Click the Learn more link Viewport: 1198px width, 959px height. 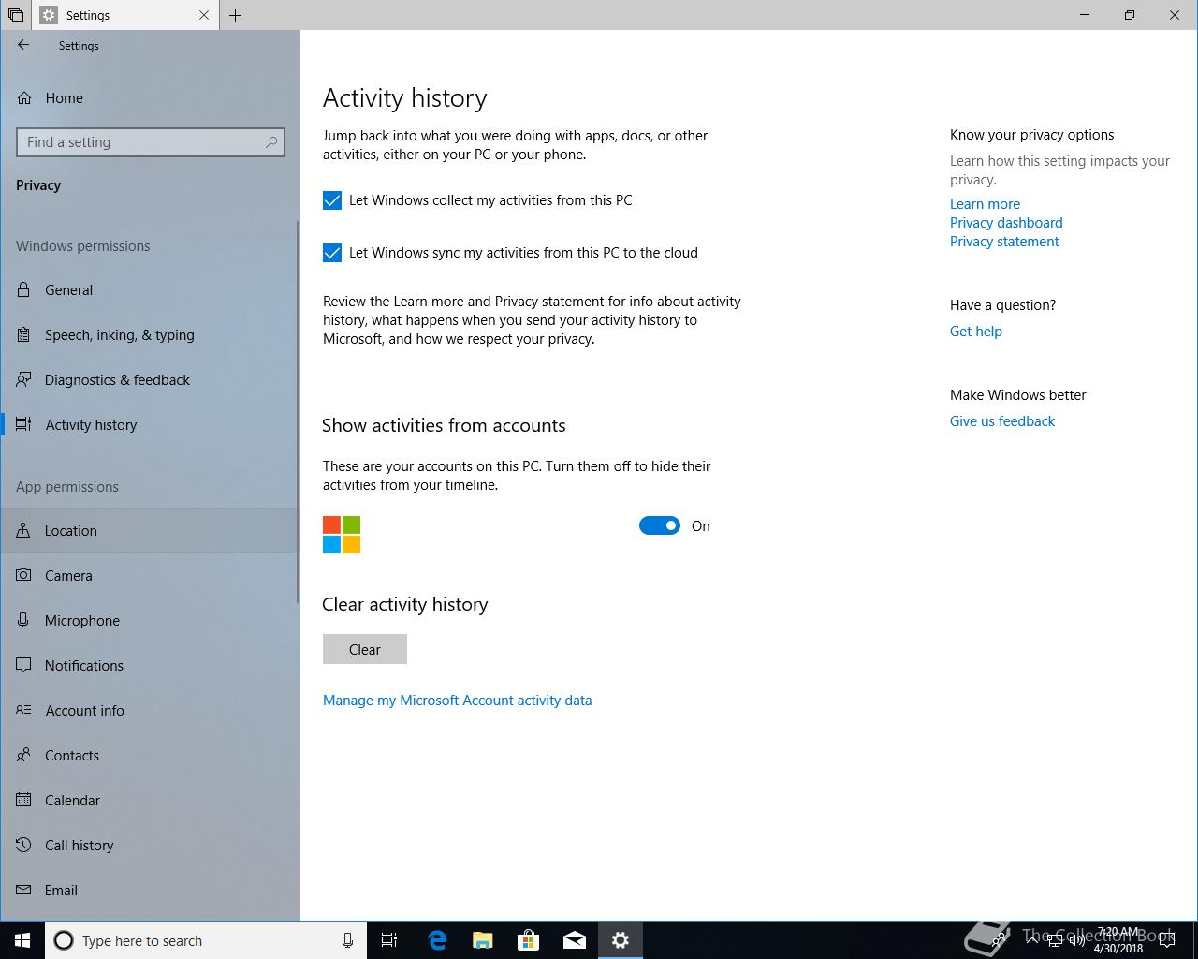(985, 203)
